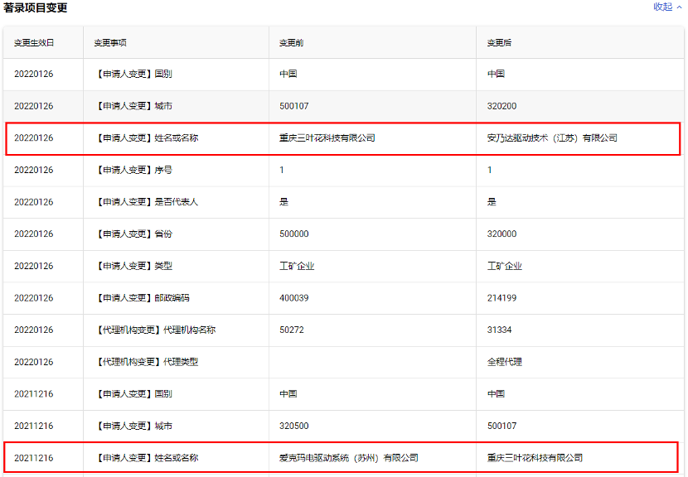The image size is (688, 477).
Task: Click date 20220126 in the 邮政编码 row
Action: pyautogui.click(x=34, y=297)
